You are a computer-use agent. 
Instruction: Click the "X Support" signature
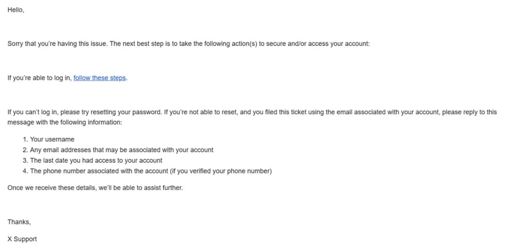pos(22,239)
